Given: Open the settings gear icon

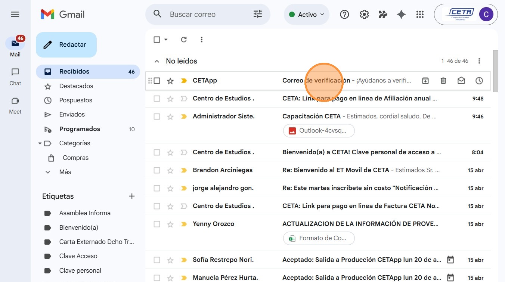Looking at the screenshot, I should [x=364, y=15].
